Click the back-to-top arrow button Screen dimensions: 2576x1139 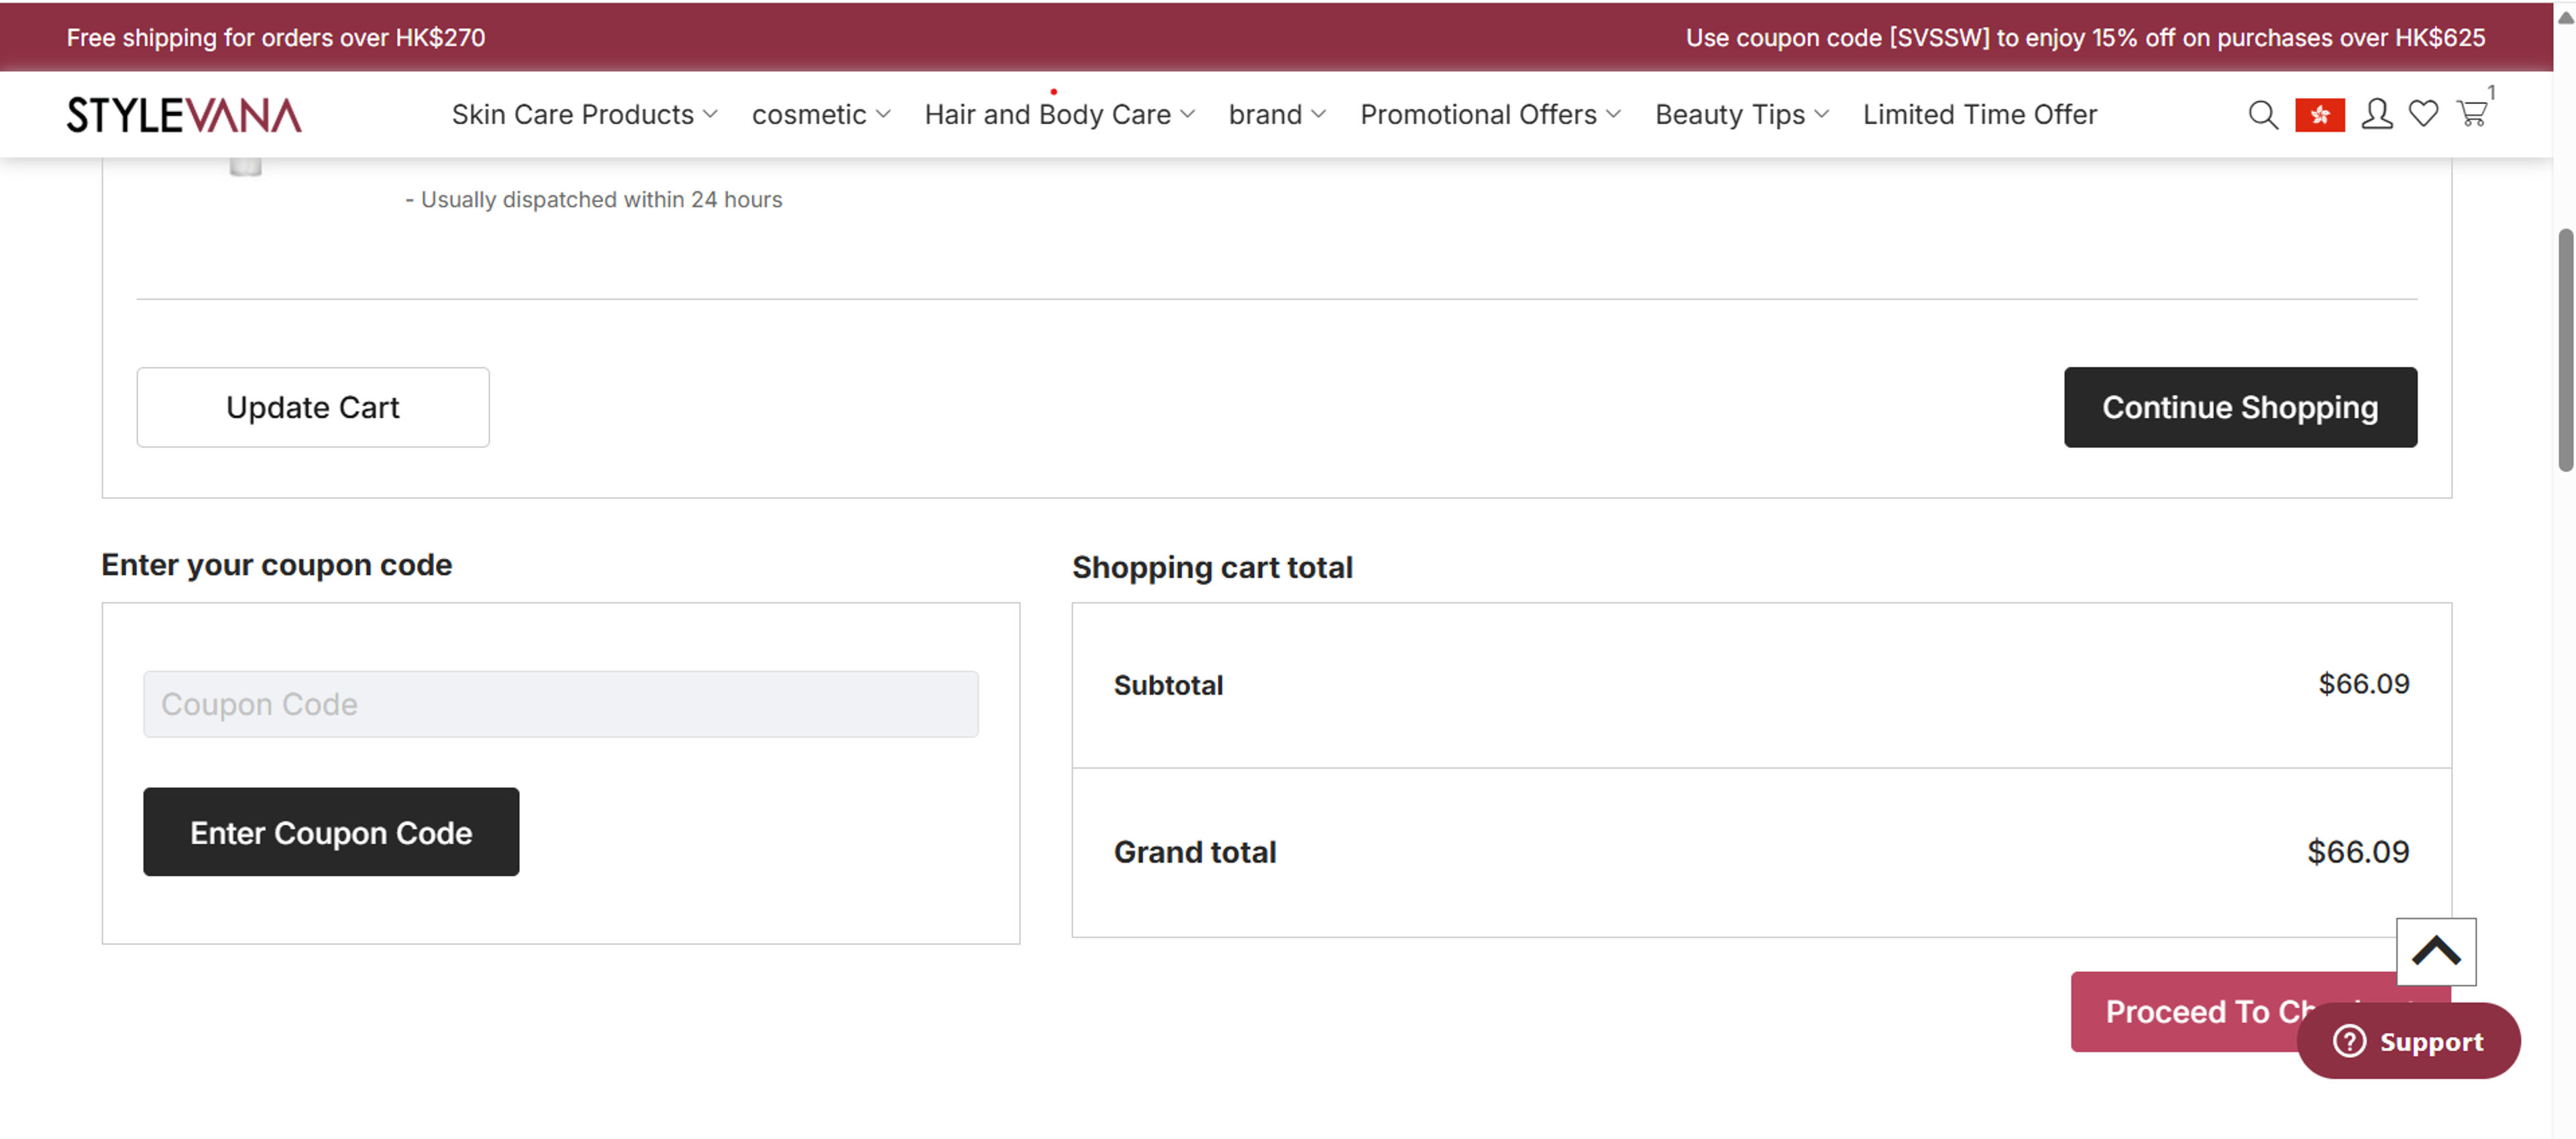[2436, 951]
